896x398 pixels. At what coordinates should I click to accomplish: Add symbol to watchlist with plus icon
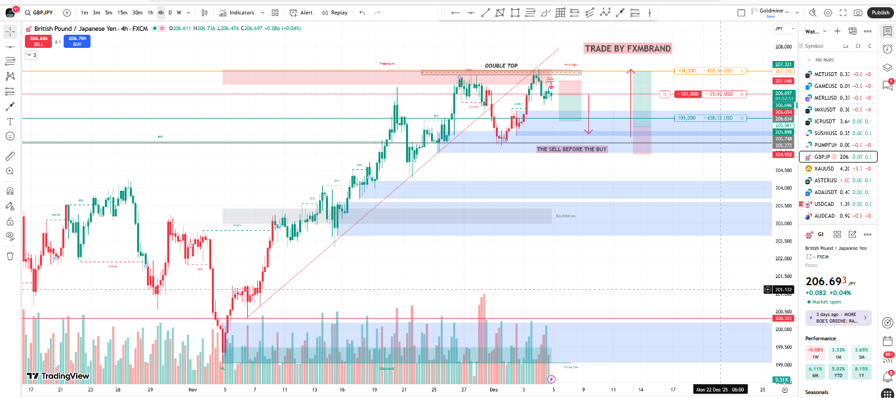pyautogui.click(x=837, y=31)
